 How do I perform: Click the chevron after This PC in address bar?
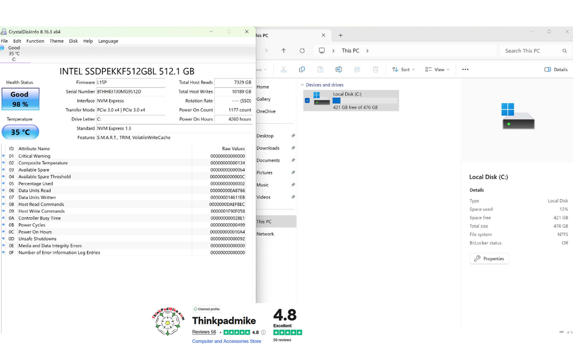367,51
